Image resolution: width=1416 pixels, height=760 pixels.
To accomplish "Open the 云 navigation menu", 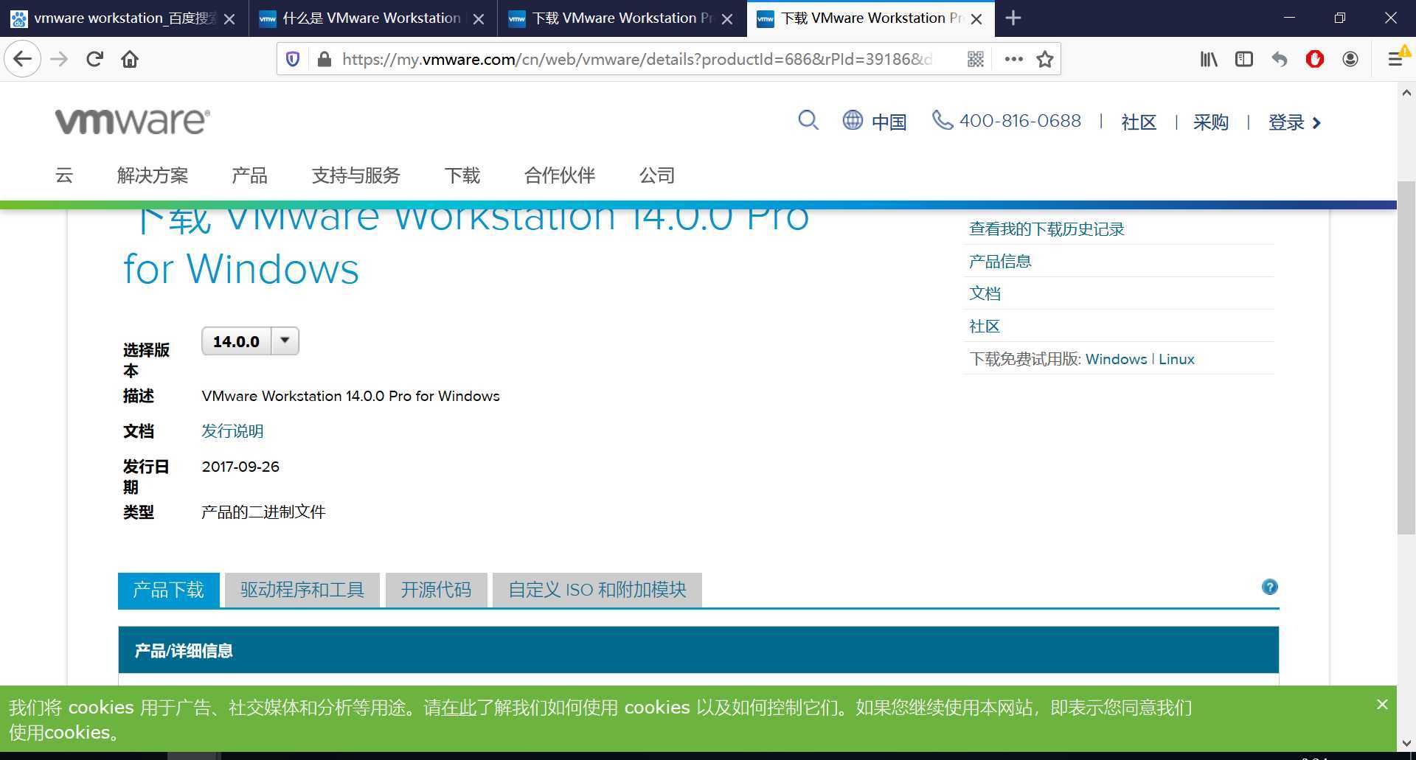I will pos(64,175).
